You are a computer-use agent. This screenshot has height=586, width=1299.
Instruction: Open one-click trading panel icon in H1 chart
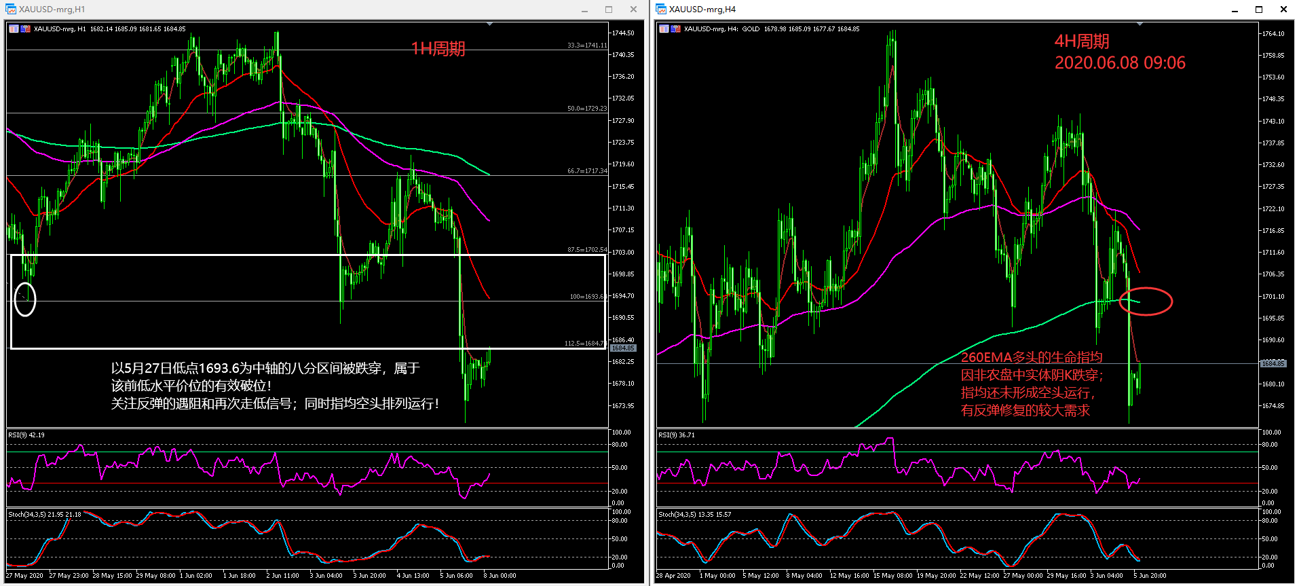click(14, 29)
